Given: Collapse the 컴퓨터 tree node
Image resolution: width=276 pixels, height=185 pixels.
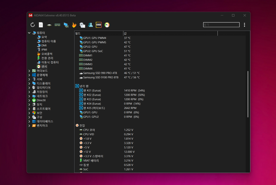Looking at the screenshot, I should click(29, 33).
